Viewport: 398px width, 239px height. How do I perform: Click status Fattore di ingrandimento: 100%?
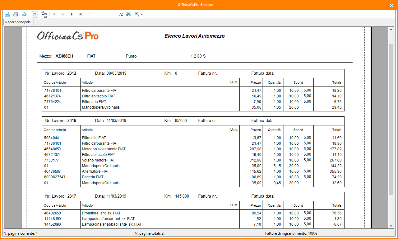[x=291, y=233]
